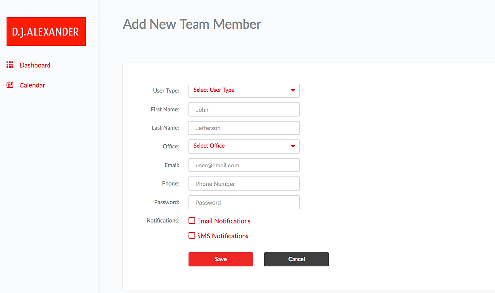Open the Select Office dropdown
This screenshot has width=495, height=293.
pyautogui.click(x=244, y=146)
